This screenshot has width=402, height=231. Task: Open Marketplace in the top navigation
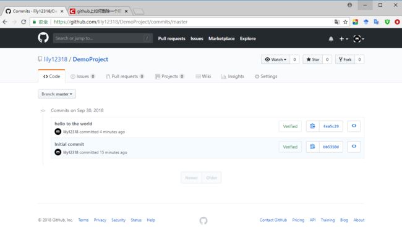coord(221,39)
